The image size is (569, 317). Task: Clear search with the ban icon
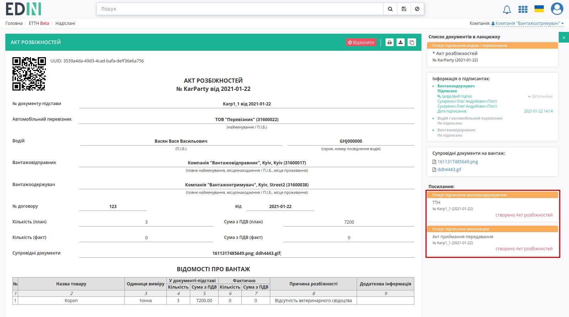417,9
